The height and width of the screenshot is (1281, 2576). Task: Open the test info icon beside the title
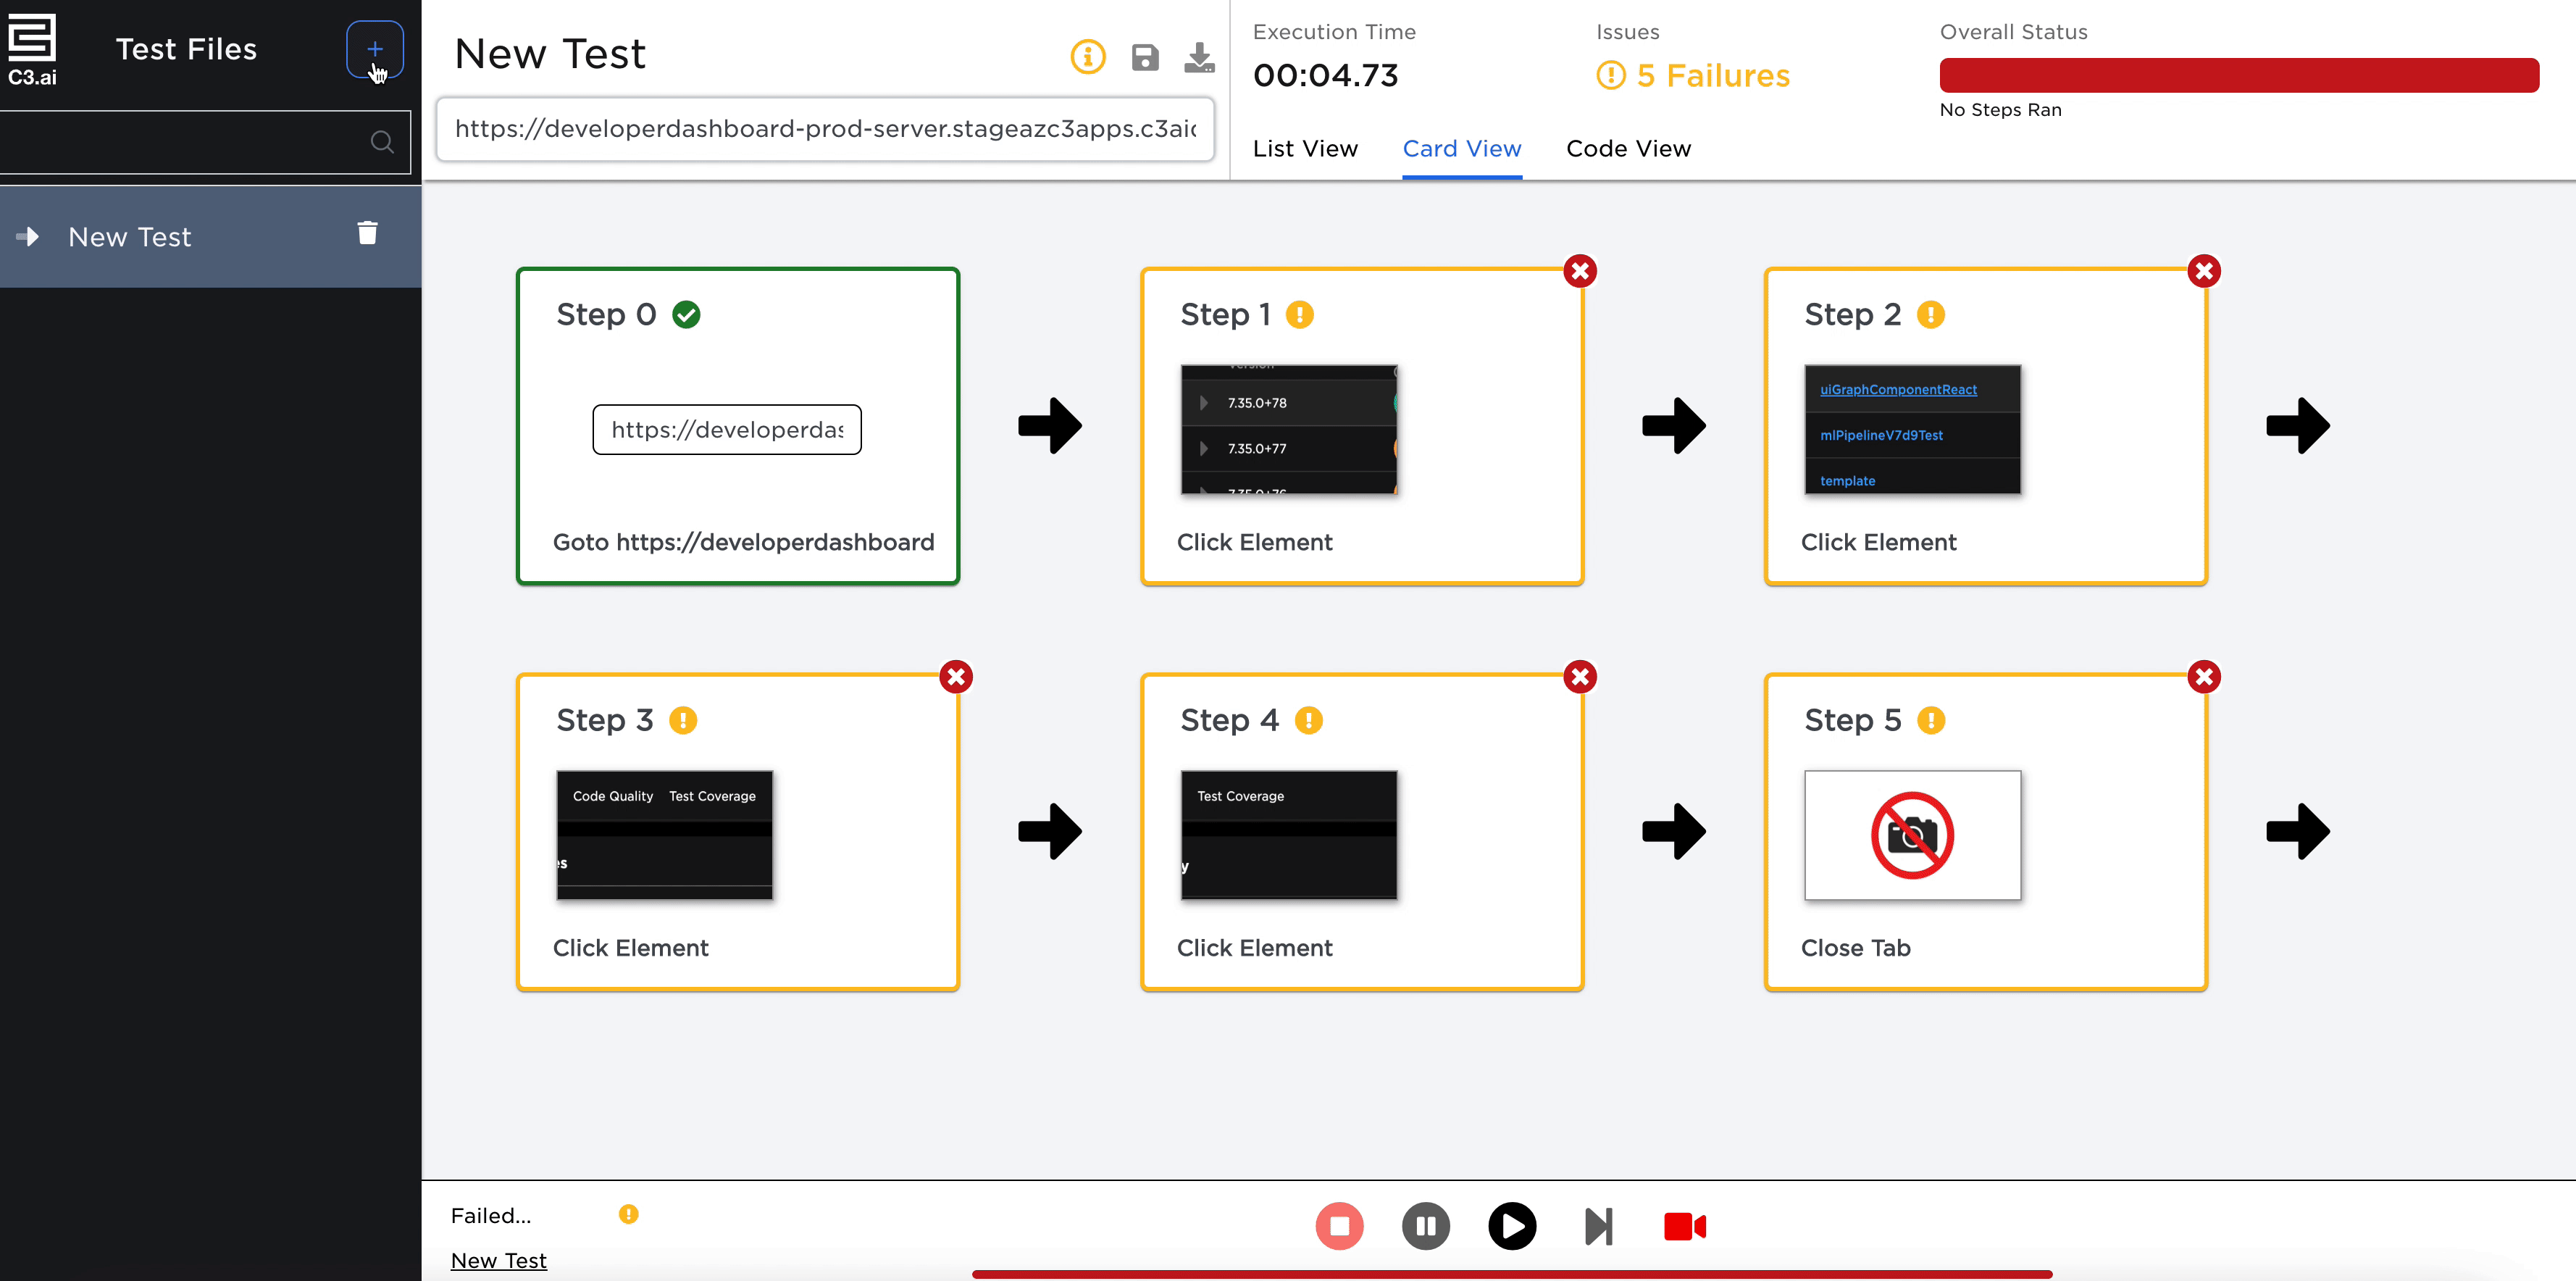pyautogui.click(x=1088, y=57)
